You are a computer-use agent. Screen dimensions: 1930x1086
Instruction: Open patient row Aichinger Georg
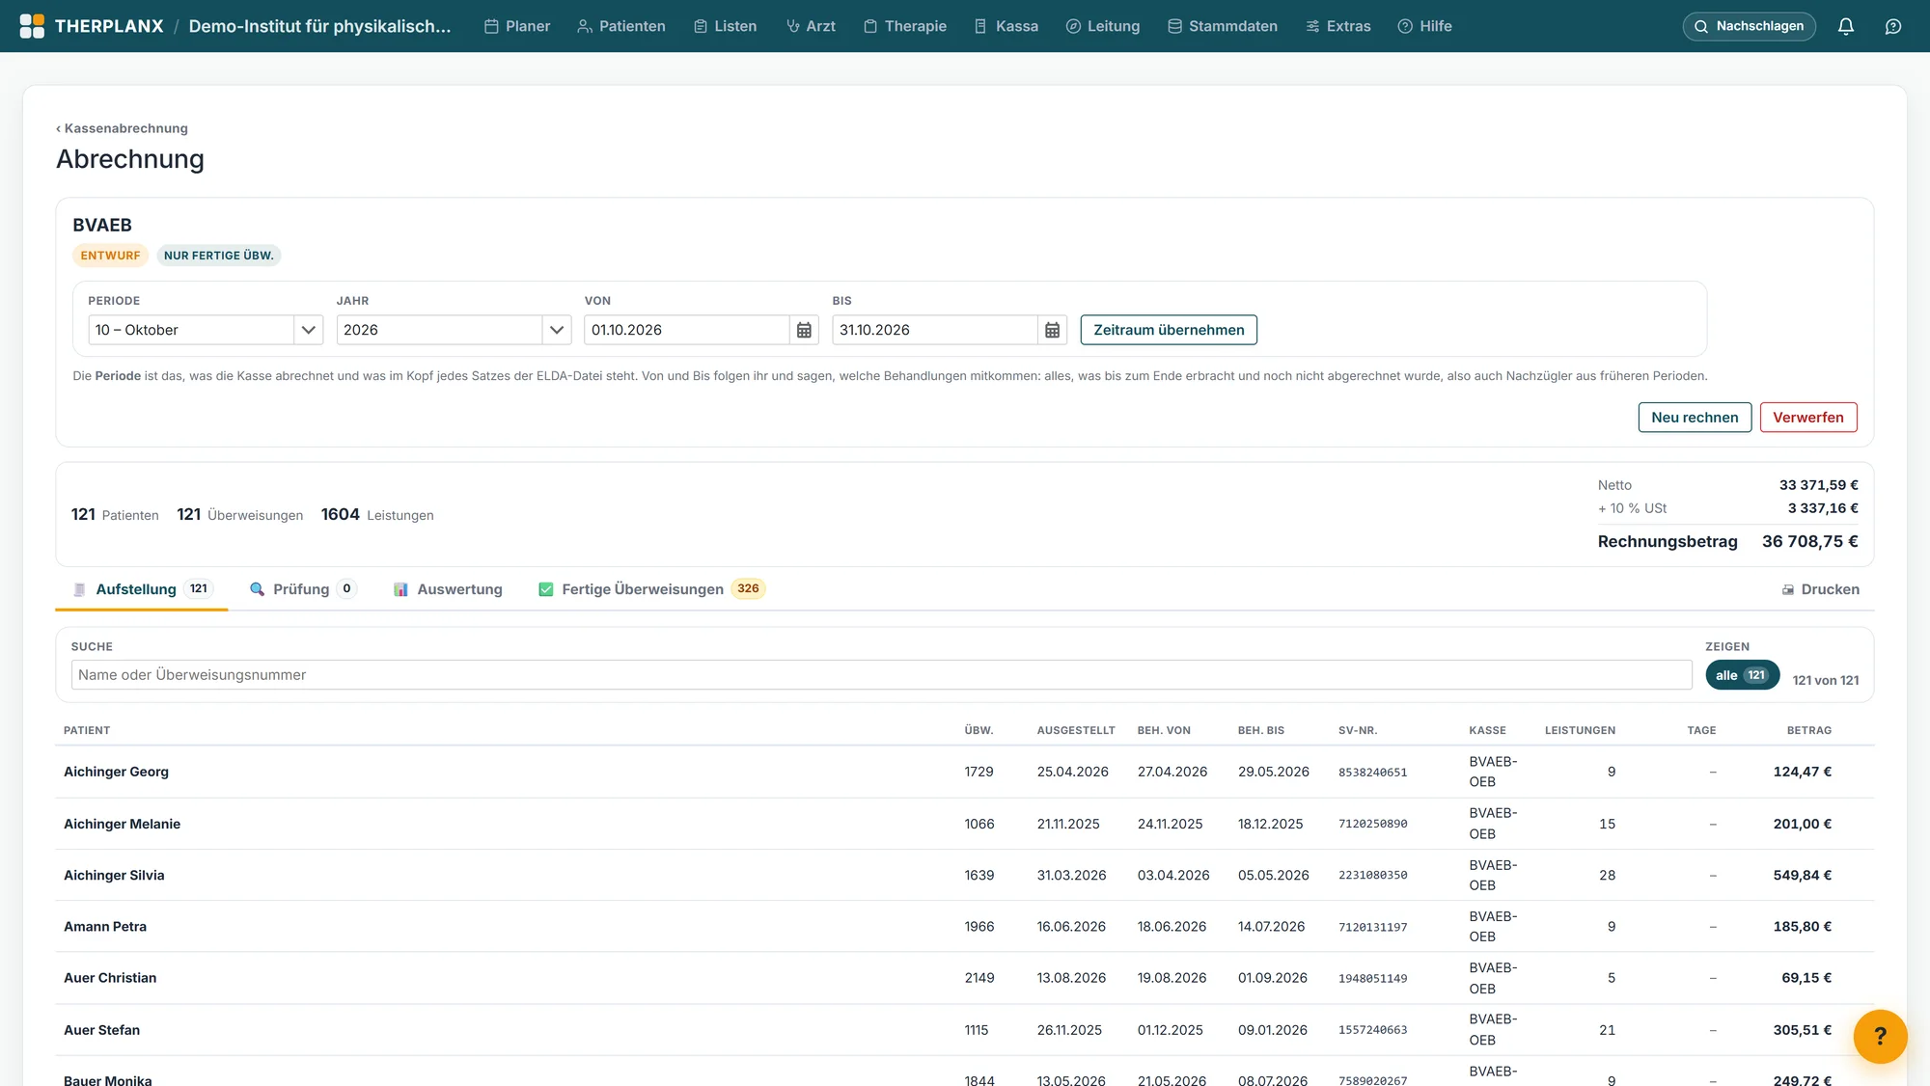[964, 772]
